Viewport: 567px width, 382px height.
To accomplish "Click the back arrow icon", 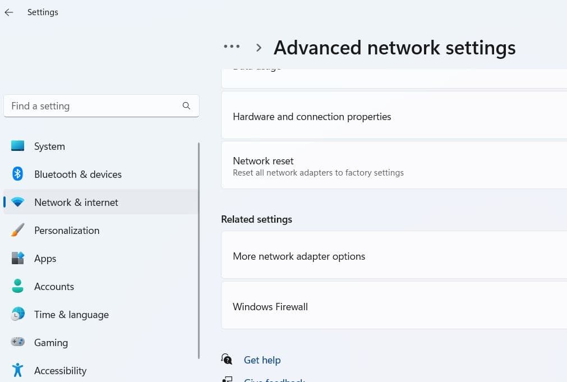I will tap(9, 12).
